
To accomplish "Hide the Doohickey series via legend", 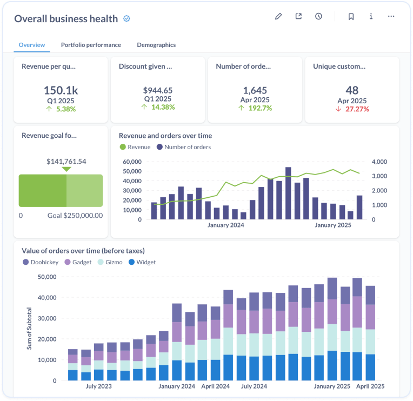I will point(41,262).
